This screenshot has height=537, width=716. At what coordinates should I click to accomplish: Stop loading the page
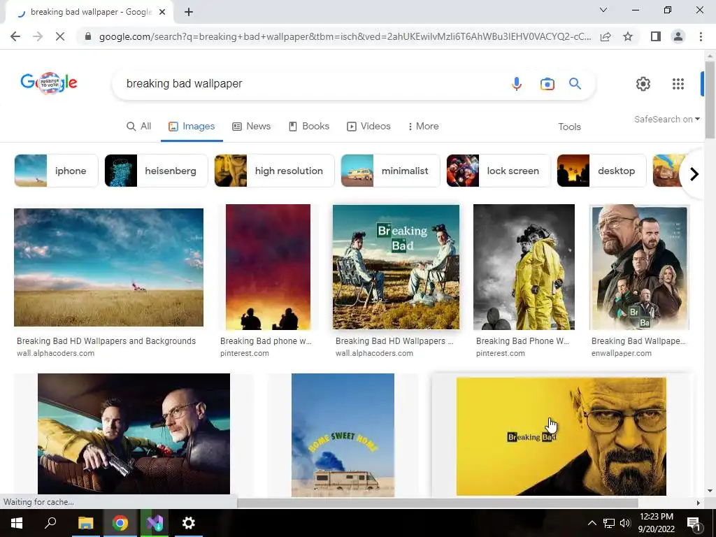click(60, 36)
